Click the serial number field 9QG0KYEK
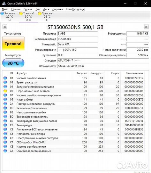This screenshot has height=173, width=151. 78,39
